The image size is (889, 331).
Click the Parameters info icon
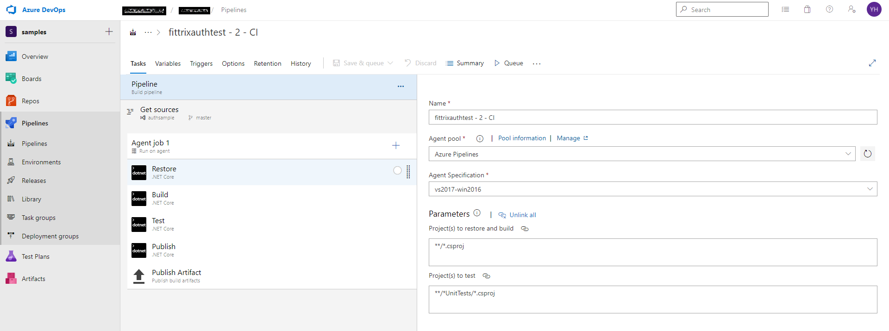tap(477, 213)
